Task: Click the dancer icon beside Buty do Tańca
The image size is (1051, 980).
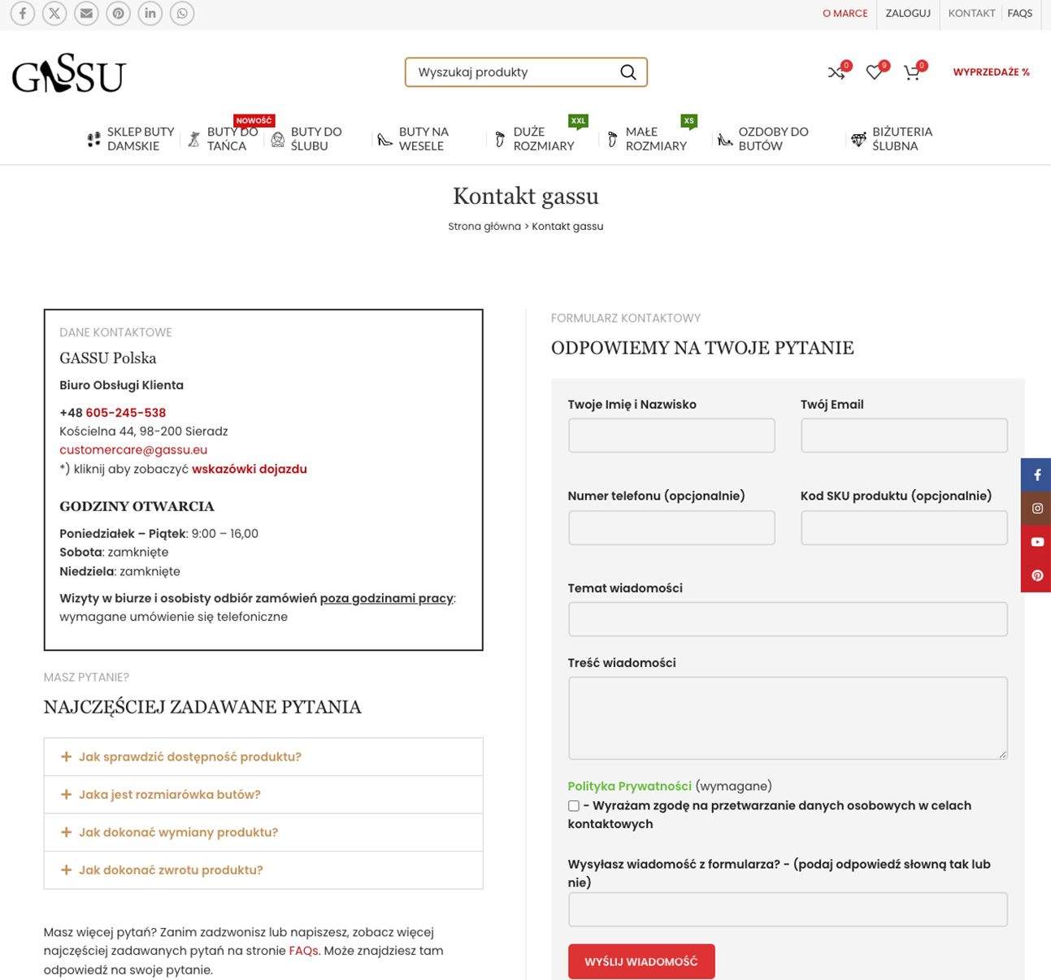Action: coord(194,140)
